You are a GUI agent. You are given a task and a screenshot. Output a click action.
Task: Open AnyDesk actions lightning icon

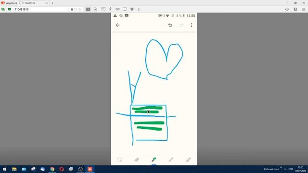click(110, 9)
